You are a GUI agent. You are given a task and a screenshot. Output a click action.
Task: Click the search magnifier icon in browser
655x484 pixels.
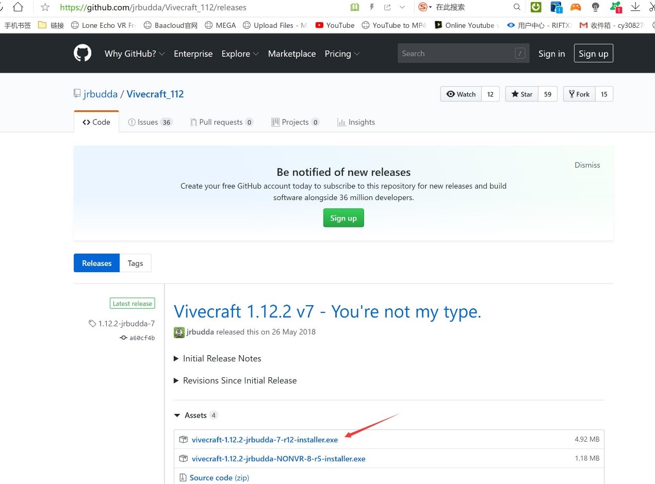[517, 7]
